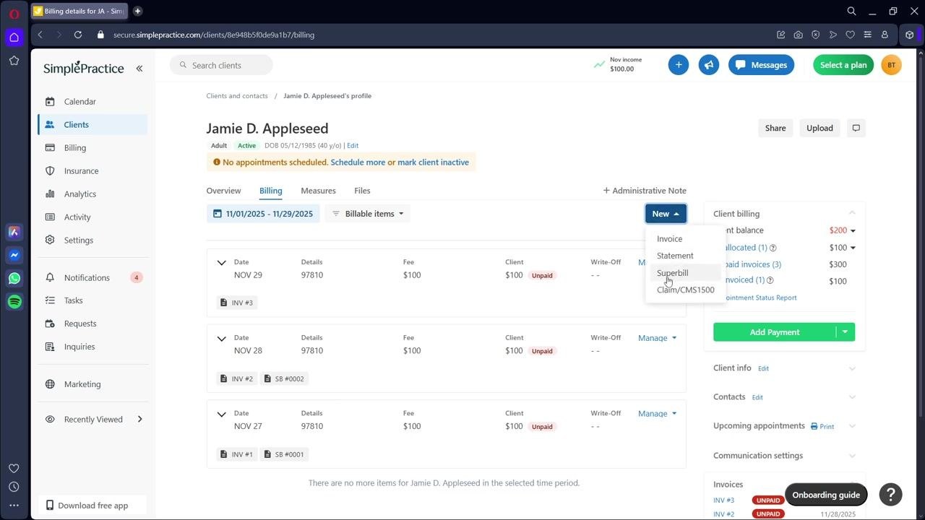The width and height of the screenshot is (925, 520).
Task: Click in the Search clients field
Action: point(221,65)
